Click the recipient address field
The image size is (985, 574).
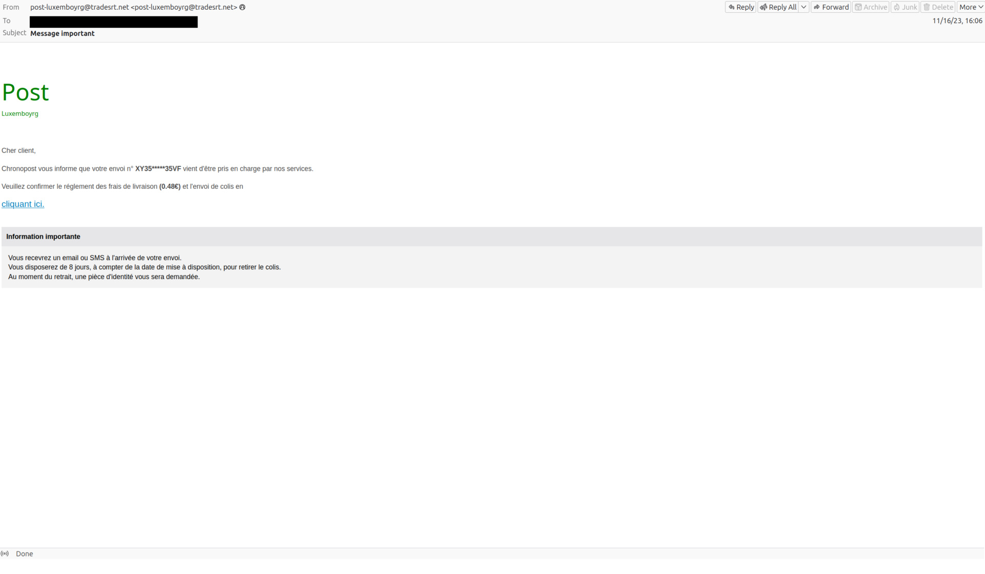[113, 21]
